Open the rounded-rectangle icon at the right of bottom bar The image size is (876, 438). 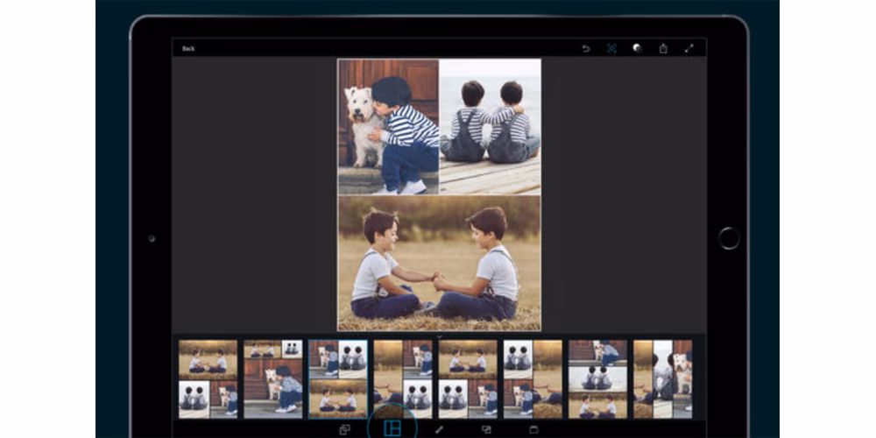click(x=533, y=429)
